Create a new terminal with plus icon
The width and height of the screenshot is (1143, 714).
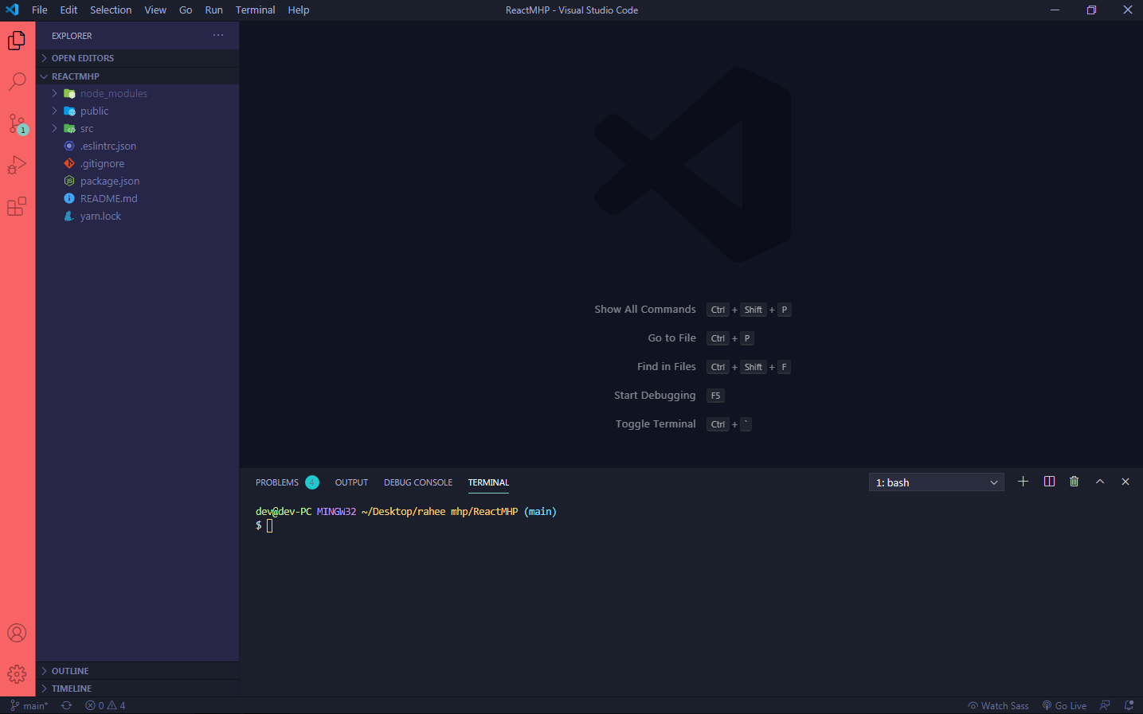click(x=1024, y=482)
